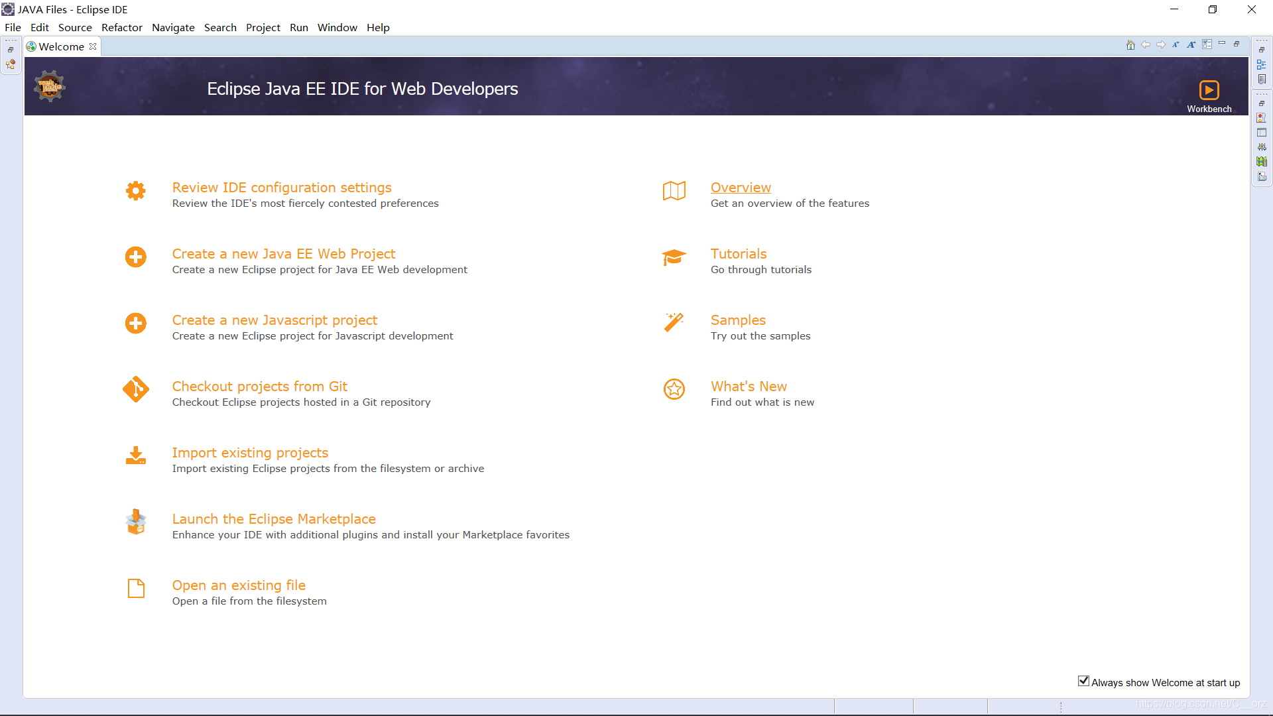Click the Magnify font size icon
This screenshot has height=716, width=1273.
click(x=1191, y=45)
